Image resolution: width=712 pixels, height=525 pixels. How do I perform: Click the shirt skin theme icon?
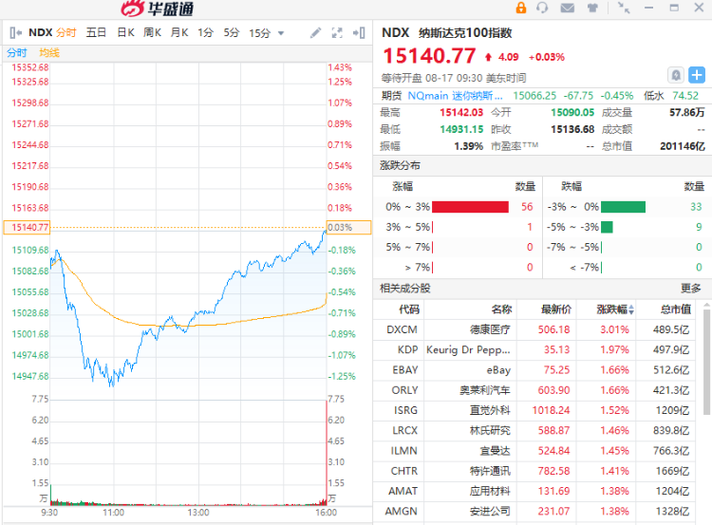pos(592,9)
